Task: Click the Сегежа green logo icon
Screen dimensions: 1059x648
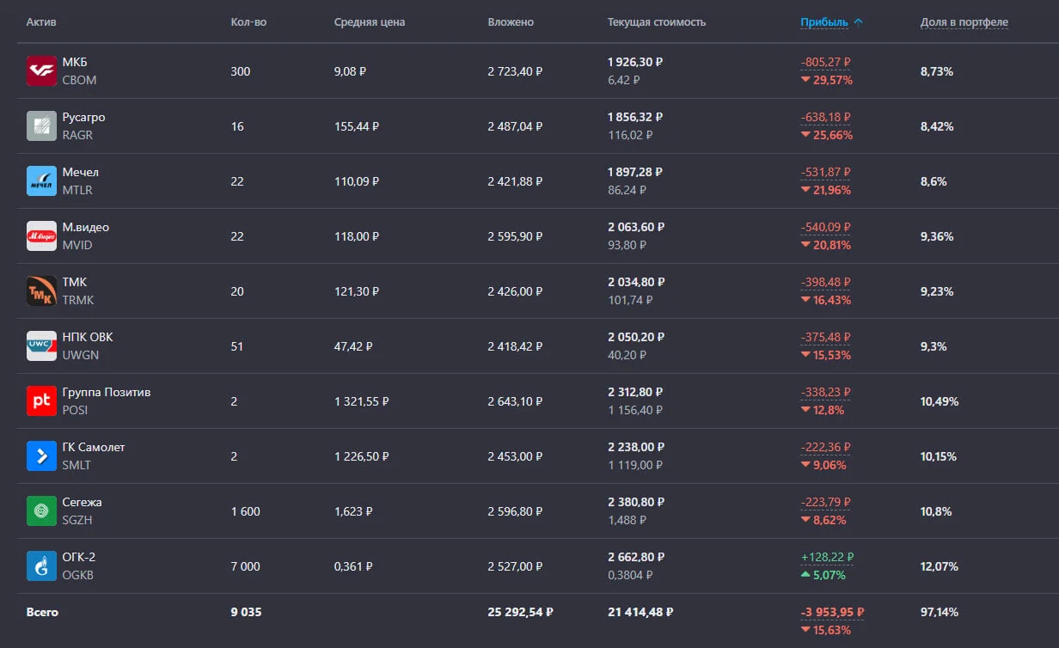Action: coord(41,511)
